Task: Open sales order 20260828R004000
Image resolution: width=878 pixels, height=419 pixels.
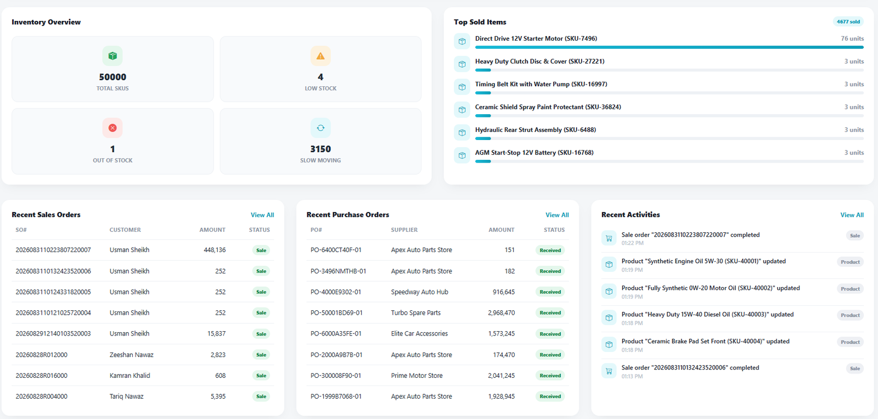Action: [42, 396]
